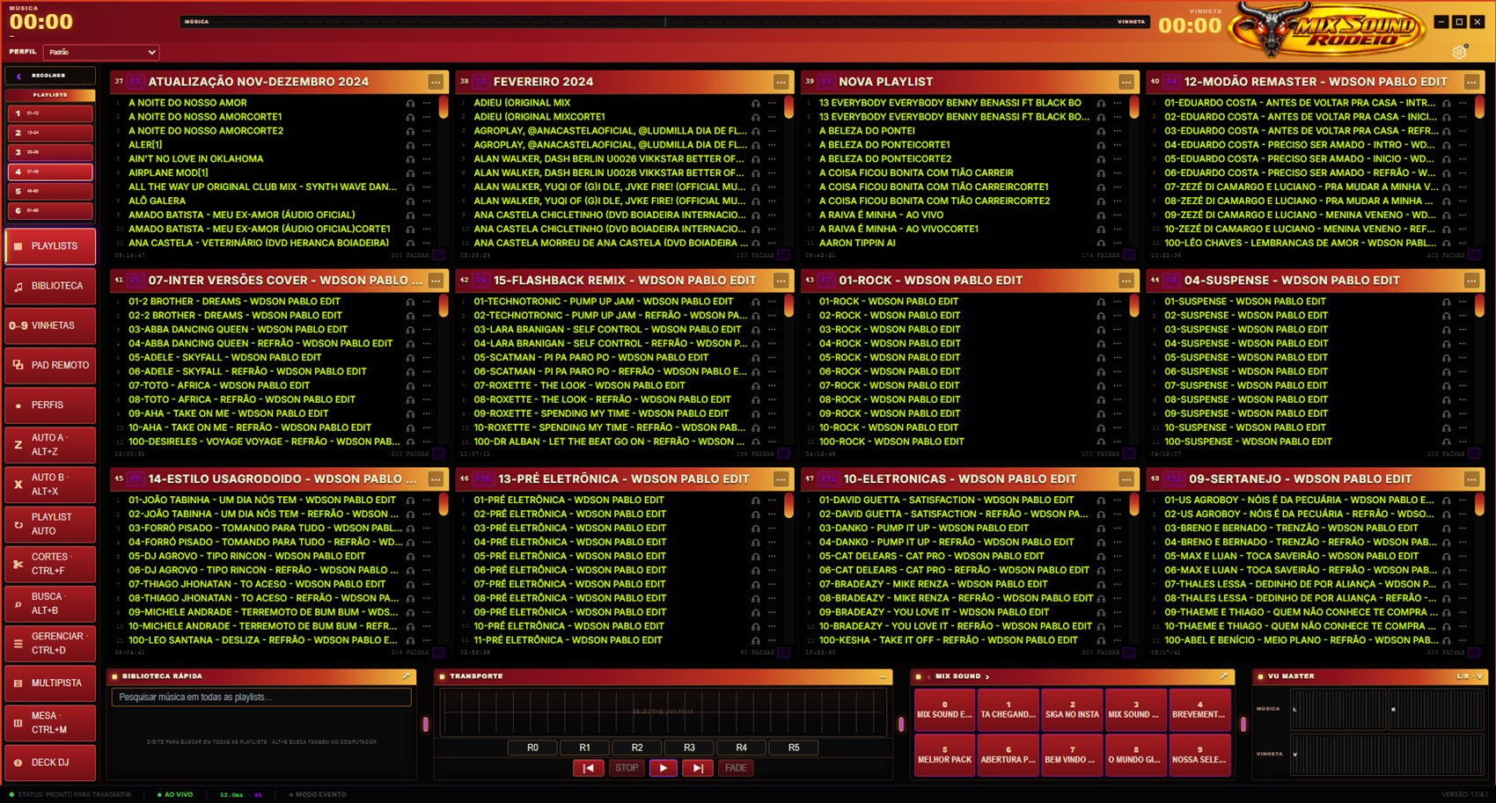Screen dimensions: 1496x803
Task: Open the Vinhetas section in sidebar
Action: pyautogui.click(x=50, y=325)
